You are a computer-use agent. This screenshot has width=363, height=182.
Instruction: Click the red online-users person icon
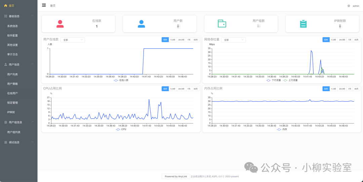click(x=60, y=24)
